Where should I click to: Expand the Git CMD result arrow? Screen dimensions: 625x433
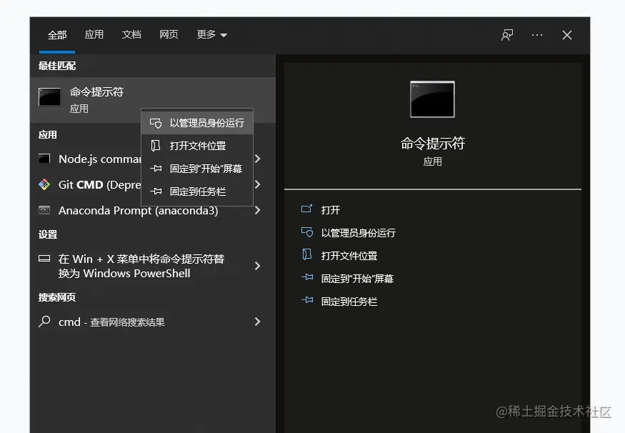(257, 184)
